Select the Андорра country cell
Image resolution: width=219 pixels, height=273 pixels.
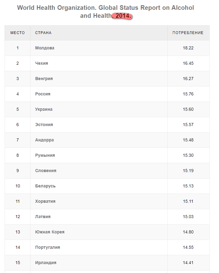pyautogui.click(x=45, y=140)
